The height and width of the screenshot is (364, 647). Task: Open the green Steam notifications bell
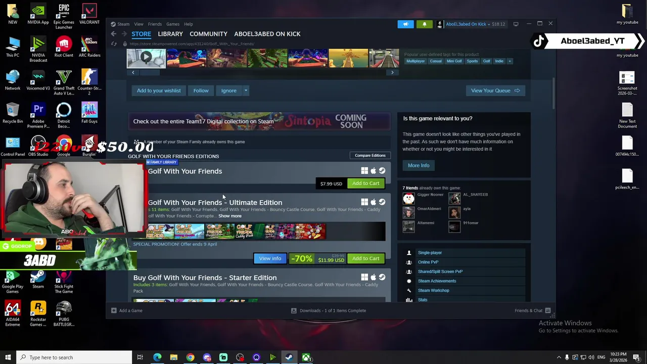point(424,24)
